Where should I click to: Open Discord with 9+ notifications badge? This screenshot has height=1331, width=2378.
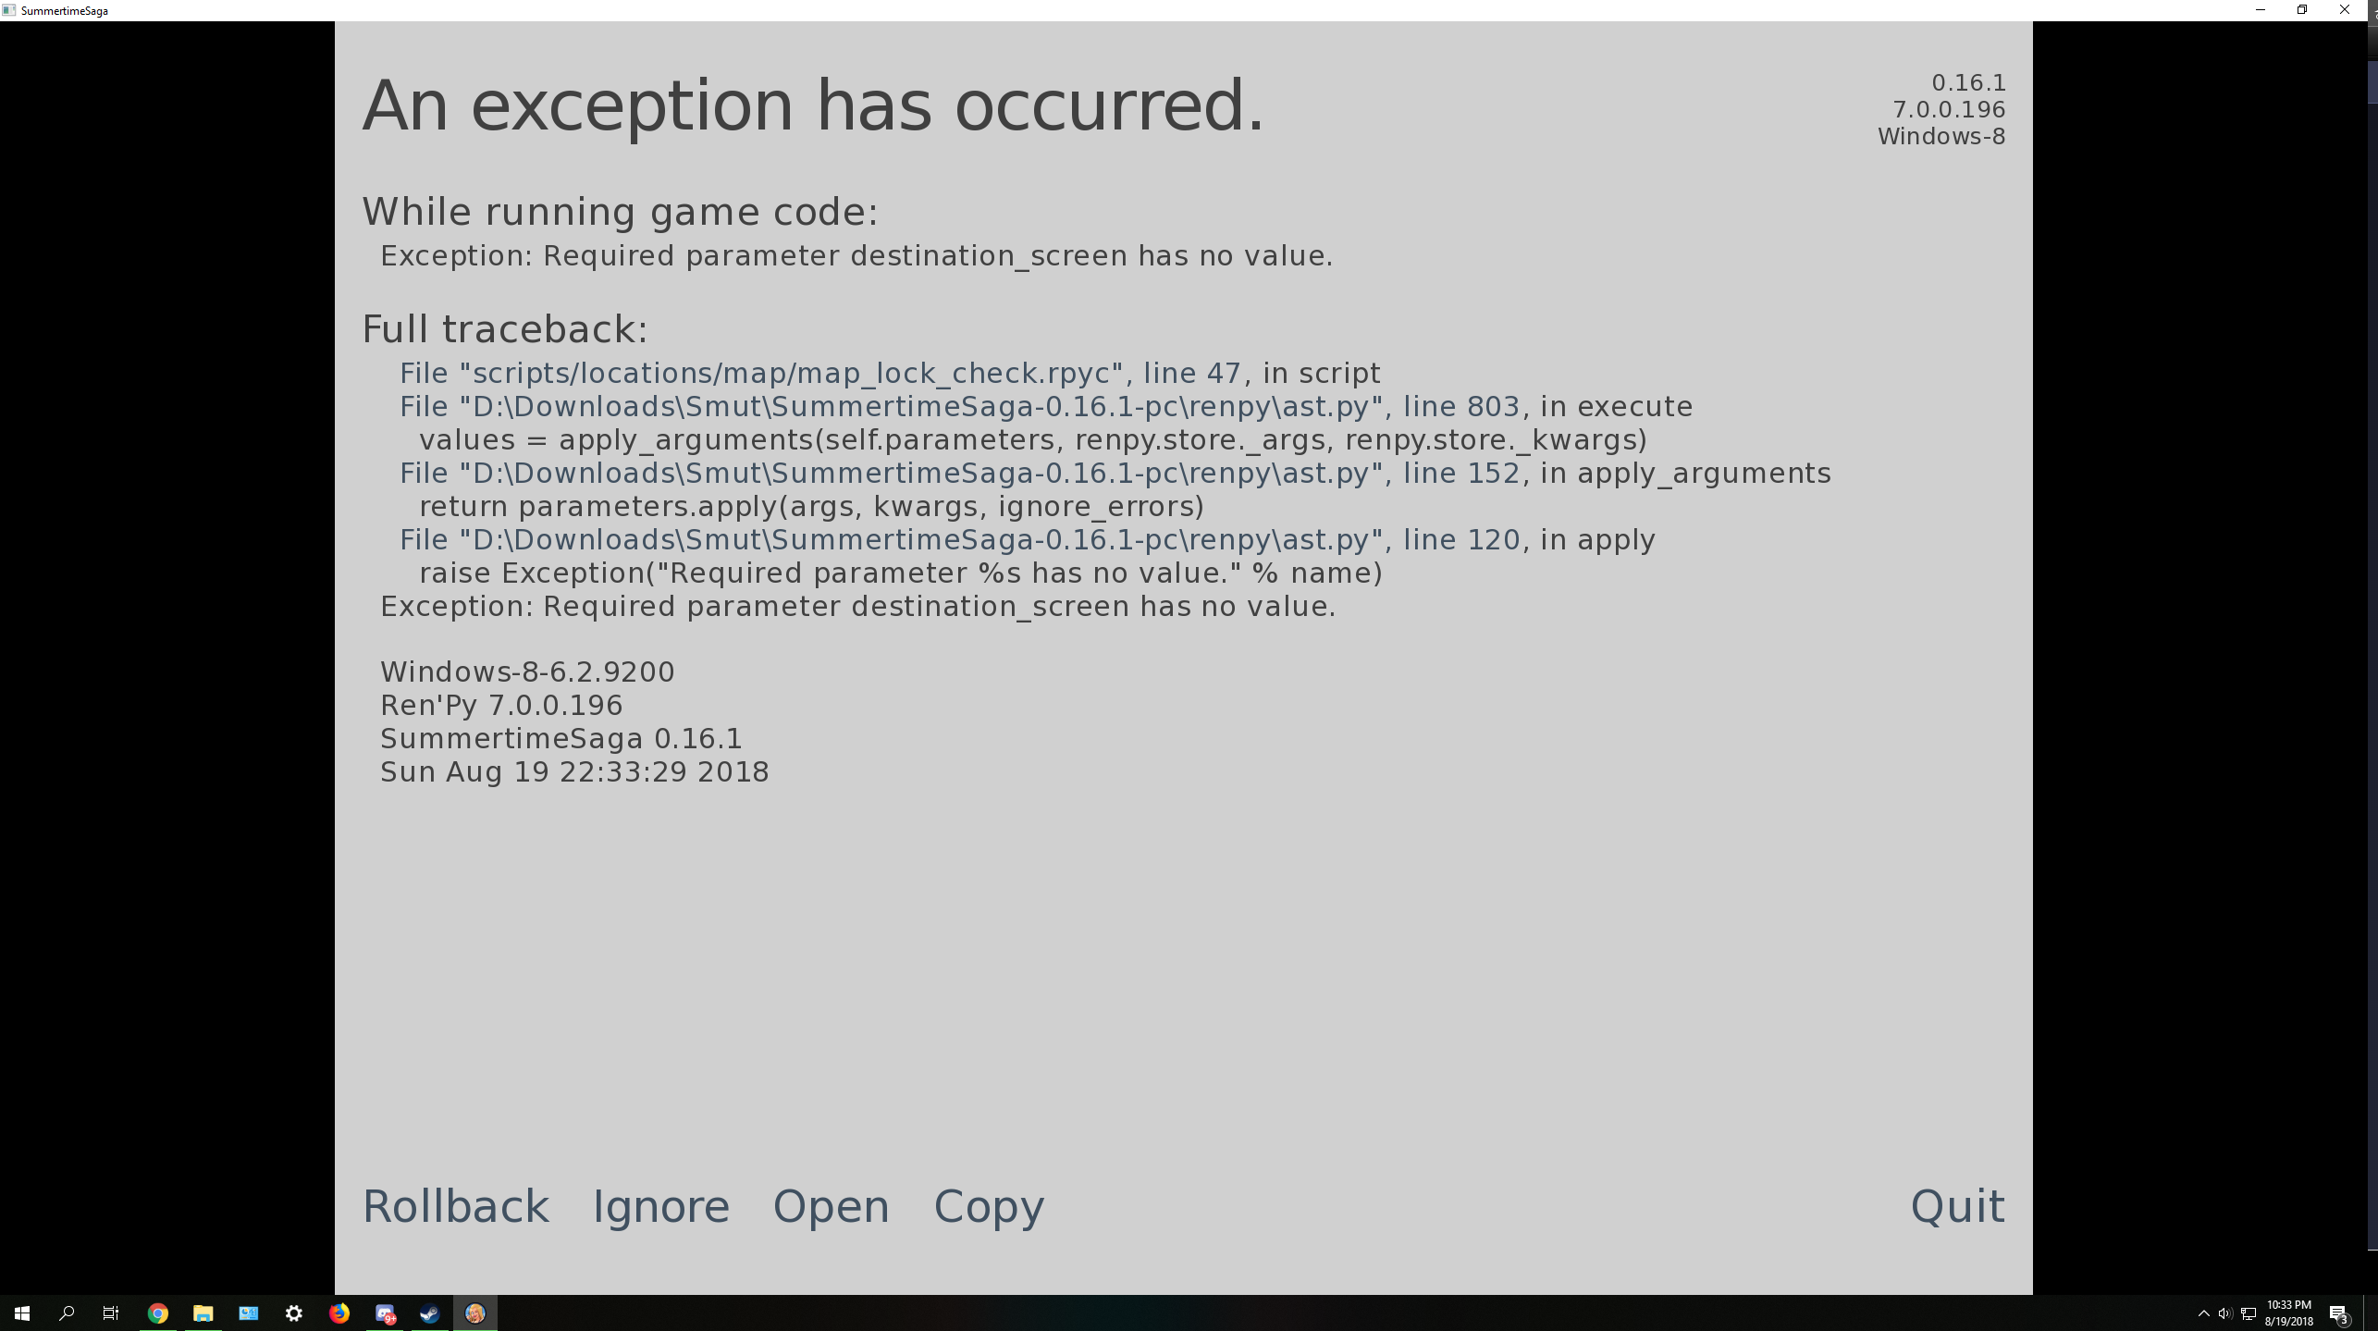coord(385,1313)
